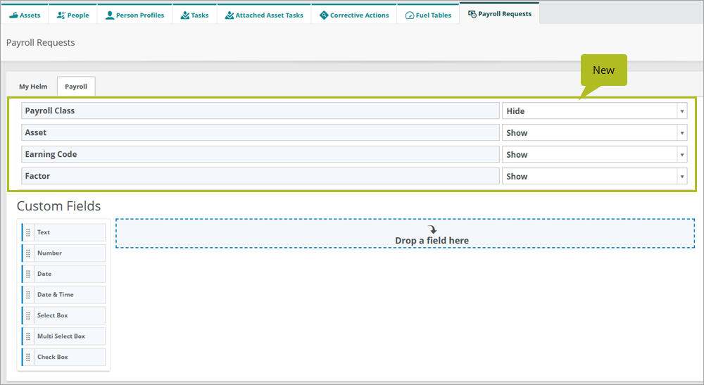Open the Person Profiles tab
Viewport: 704px width, 385px height.
134,15
